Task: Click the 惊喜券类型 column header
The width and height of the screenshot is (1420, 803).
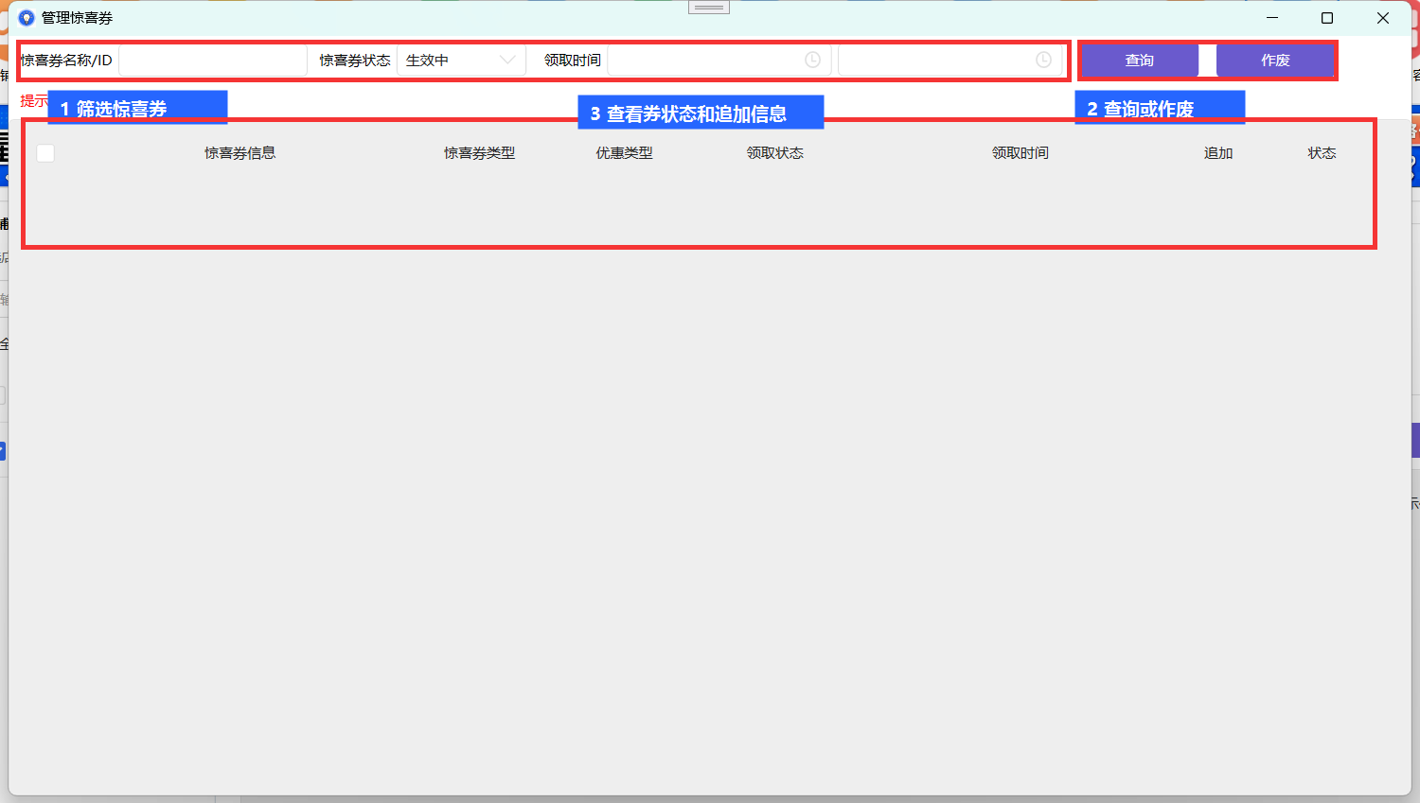Action: pyautogui.click(x=479, y=153)
